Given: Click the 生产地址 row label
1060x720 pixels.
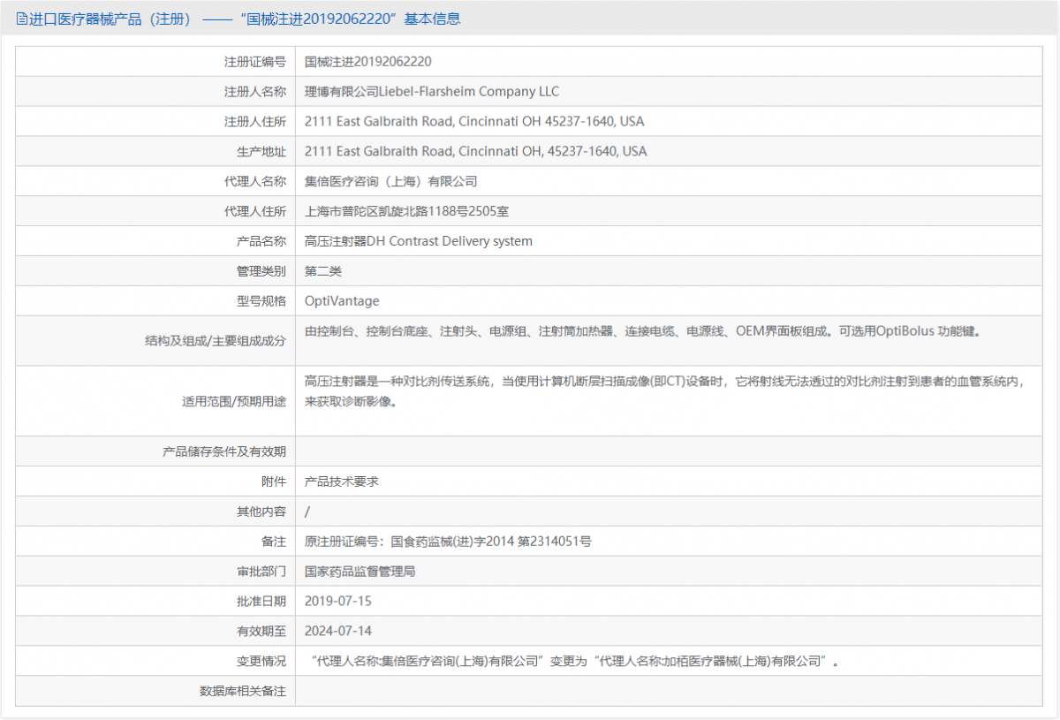Looking at the screenshot, I should tap(261, 151).
